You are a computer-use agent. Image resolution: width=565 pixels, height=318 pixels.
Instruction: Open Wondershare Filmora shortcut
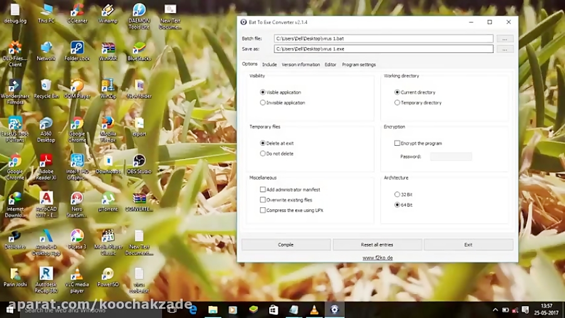[15, 92]
